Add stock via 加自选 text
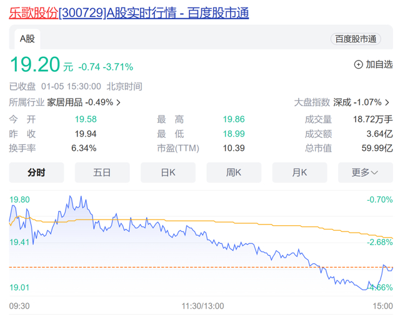Viewport: 400px width, 315px height. click(379, 64)
